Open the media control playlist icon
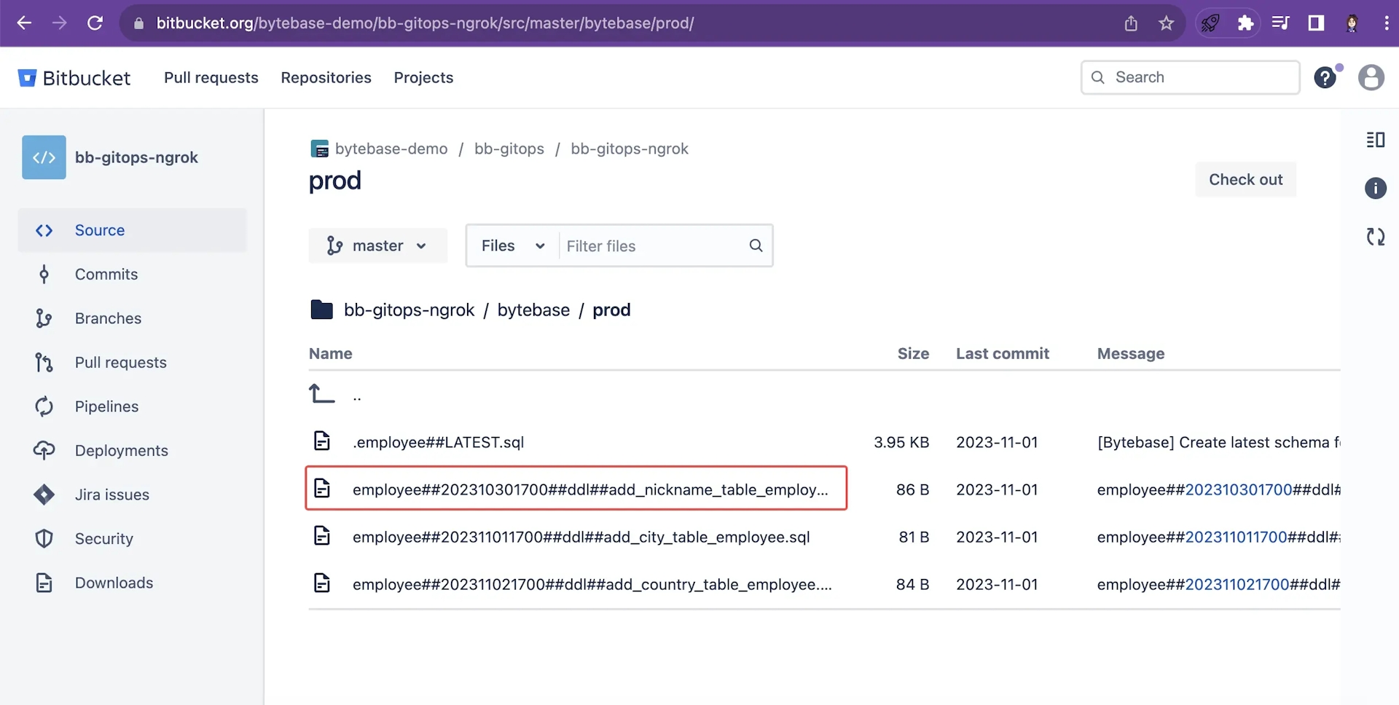1399x705 pixels. click(x=1281, y=23)
